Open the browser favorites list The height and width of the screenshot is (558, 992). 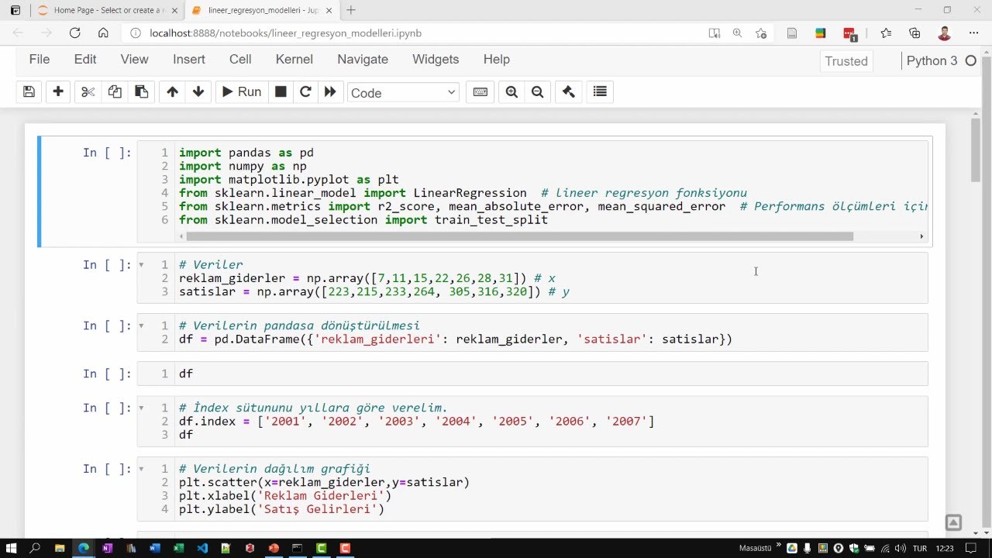pyautogui.click(x=886, y=33)
